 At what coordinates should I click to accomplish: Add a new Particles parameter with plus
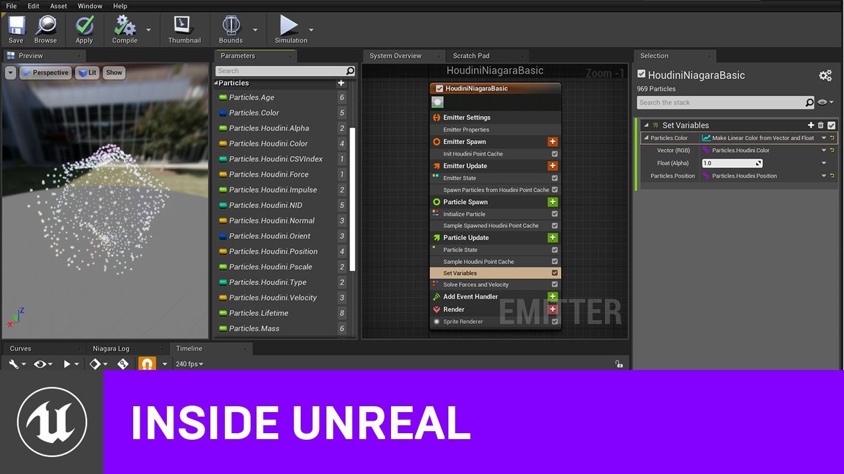[x=341, y=83]
